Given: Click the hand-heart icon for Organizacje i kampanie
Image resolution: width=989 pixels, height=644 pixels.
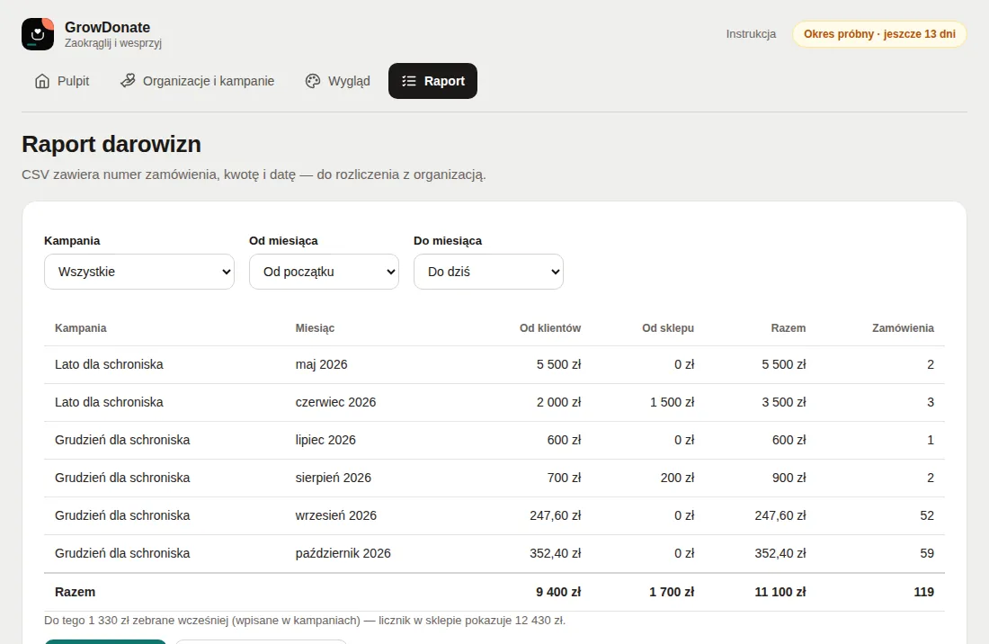Looking at the screenshot, I should (128, 81).
